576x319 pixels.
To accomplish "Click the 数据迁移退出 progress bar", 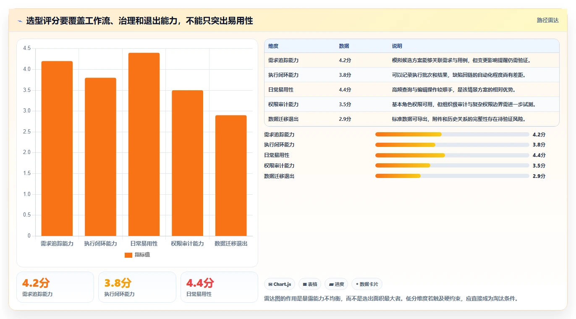I will pos(452,176).
